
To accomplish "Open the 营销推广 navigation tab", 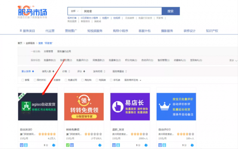I will click(71, 31).
